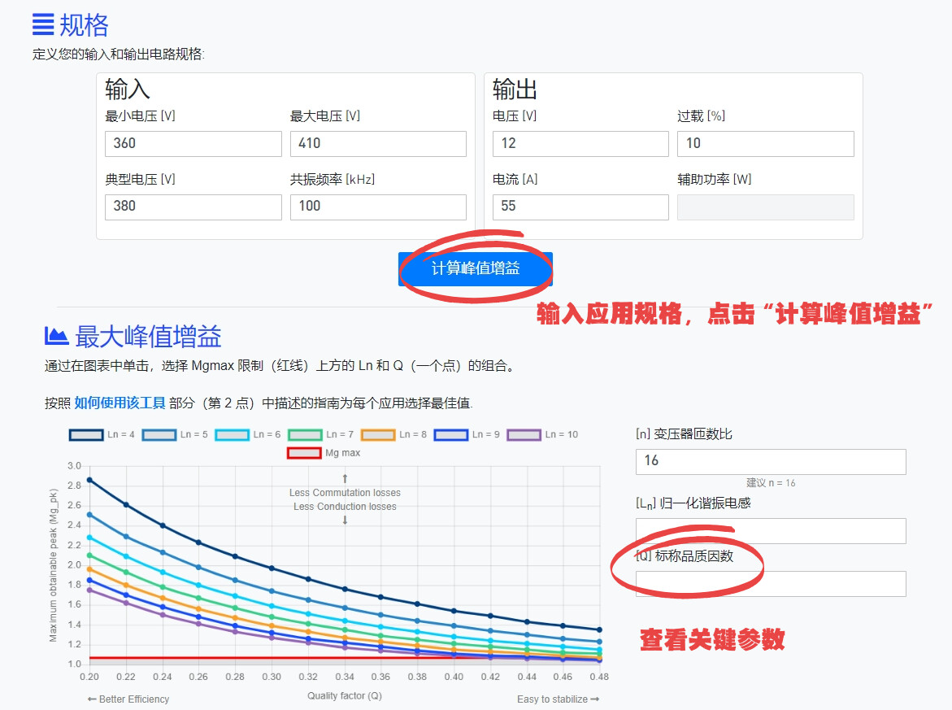952x710 pixels.
Task: Click the 建议 n = 16 hint text
Action: (x=771, y=483)
